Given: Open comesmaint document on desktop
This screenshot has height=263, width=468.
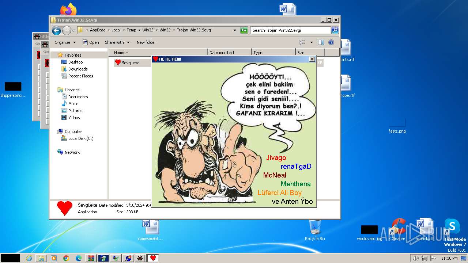Looking at the screenshot, I should pyautogui.click(x=150, y=230).
